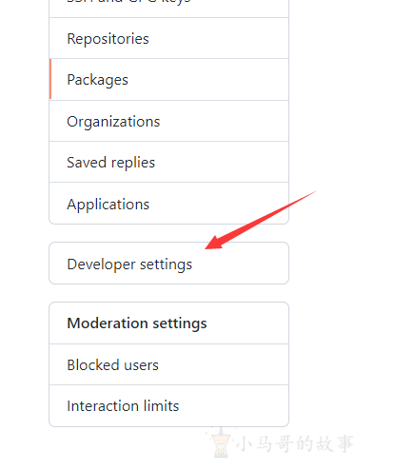Open the Repositories settings page
This screenshot has width=394, height=470.
click(168, 38)
